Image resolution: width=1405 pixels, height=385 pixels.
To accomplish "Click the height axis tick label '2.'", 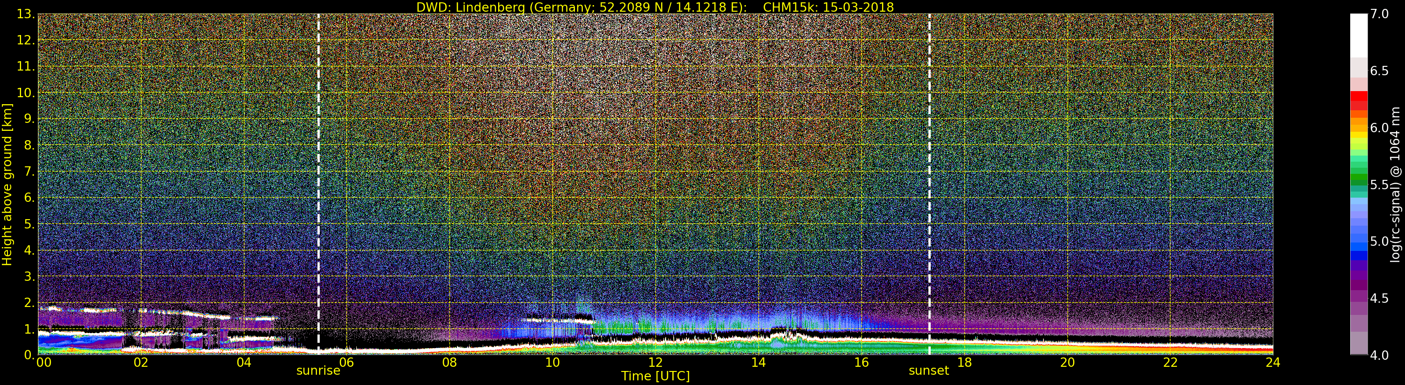I will [x=29, y=302].
